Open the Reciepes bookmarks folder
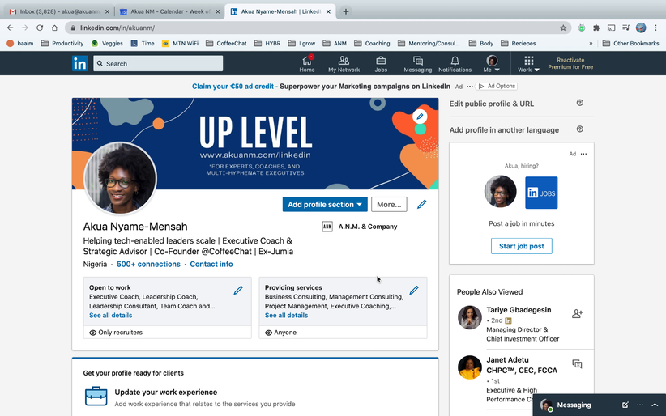Viewport: 666px width, 416px height. point(519,43)
